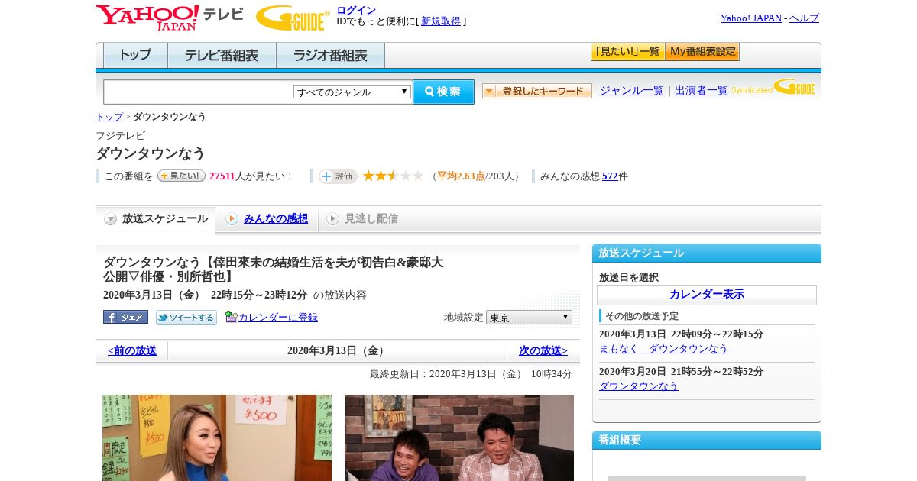Click the 平均2.63点 rating text
Image resolution: width=917 pixels, height=481 pixels.
[461, 176]
